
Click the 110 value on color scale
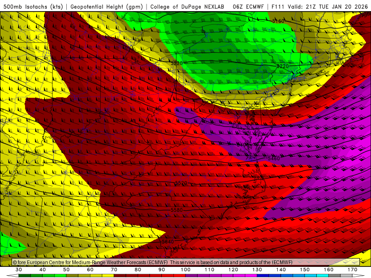pyautogui.click(x=210, y=270)
